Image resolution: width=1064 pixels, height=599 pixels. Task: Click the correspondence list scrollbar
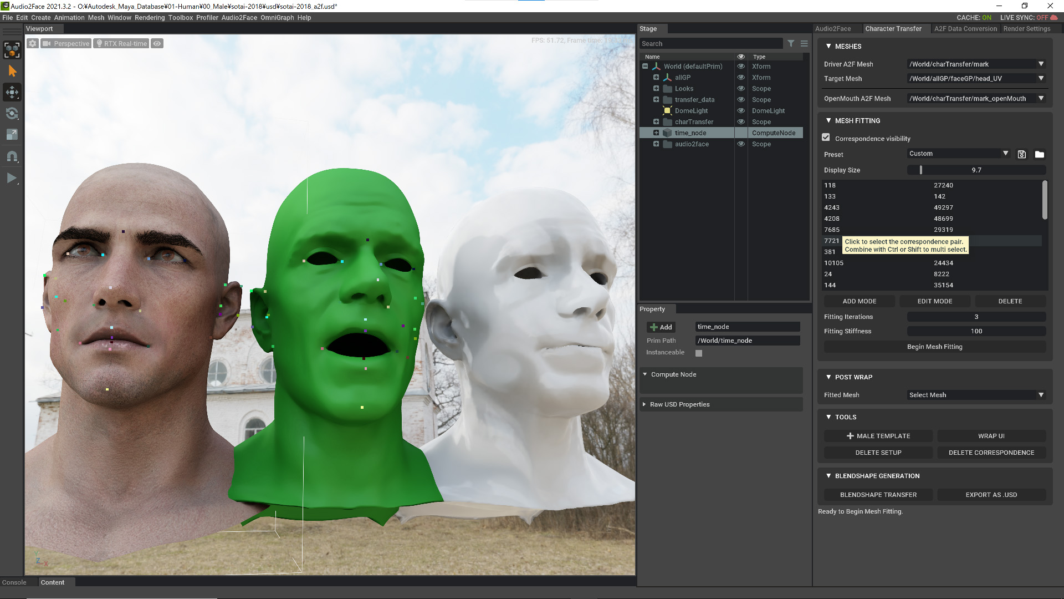(1045, 200)
